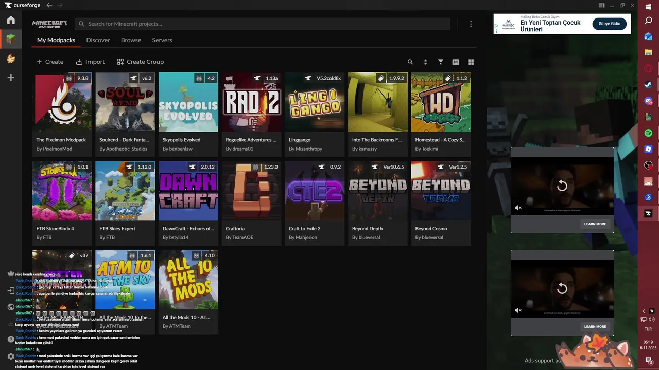This screenshot has width=659, height=370.
Task: Click the Create Group button
Action: 140,62
